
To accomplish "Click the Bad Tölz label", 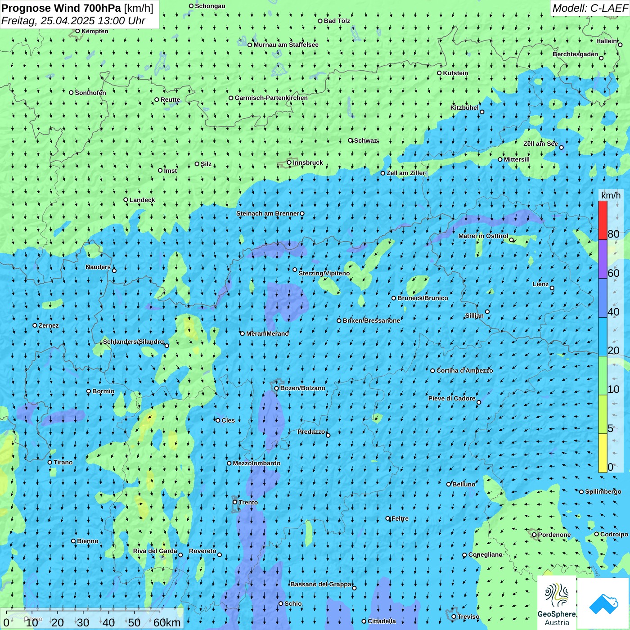I will coord(337,21).
